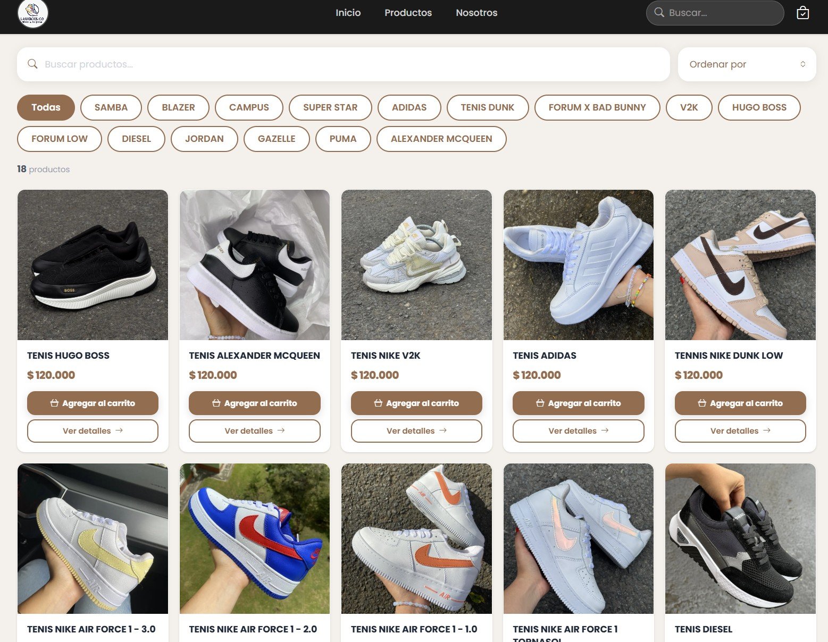Click the magnifier icon inside the Buscar productos field

pos(32,64)
